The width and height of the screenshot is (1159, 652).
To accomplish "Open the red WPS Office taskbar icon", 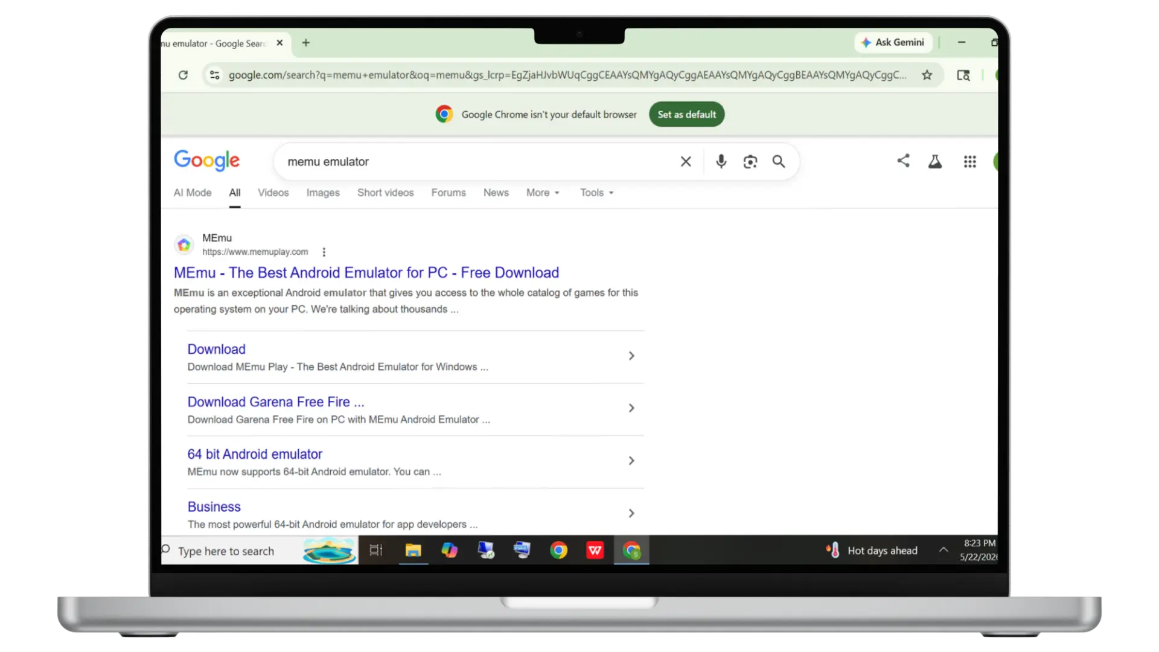I will 595,551.
